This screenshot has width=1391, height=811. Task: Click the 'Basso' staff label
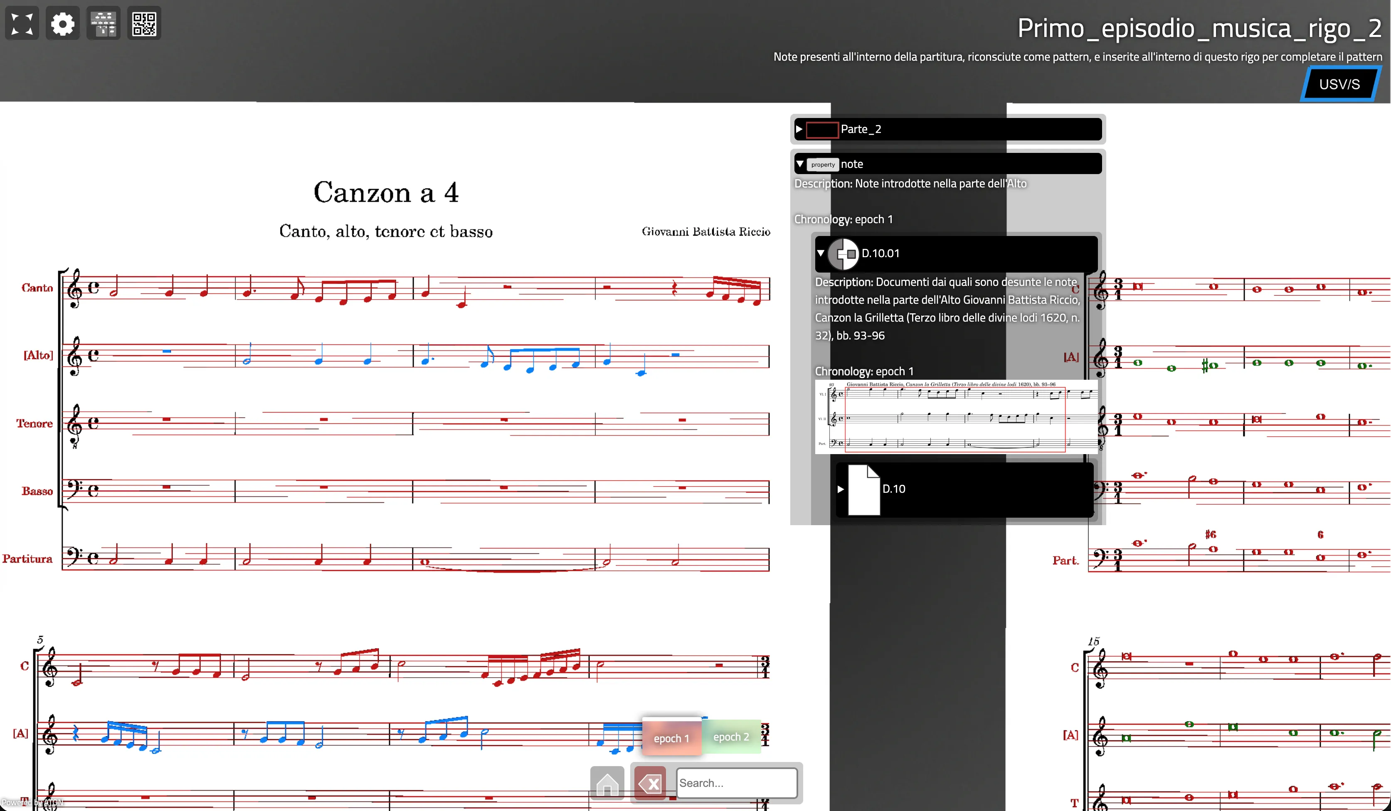point(37,490)
